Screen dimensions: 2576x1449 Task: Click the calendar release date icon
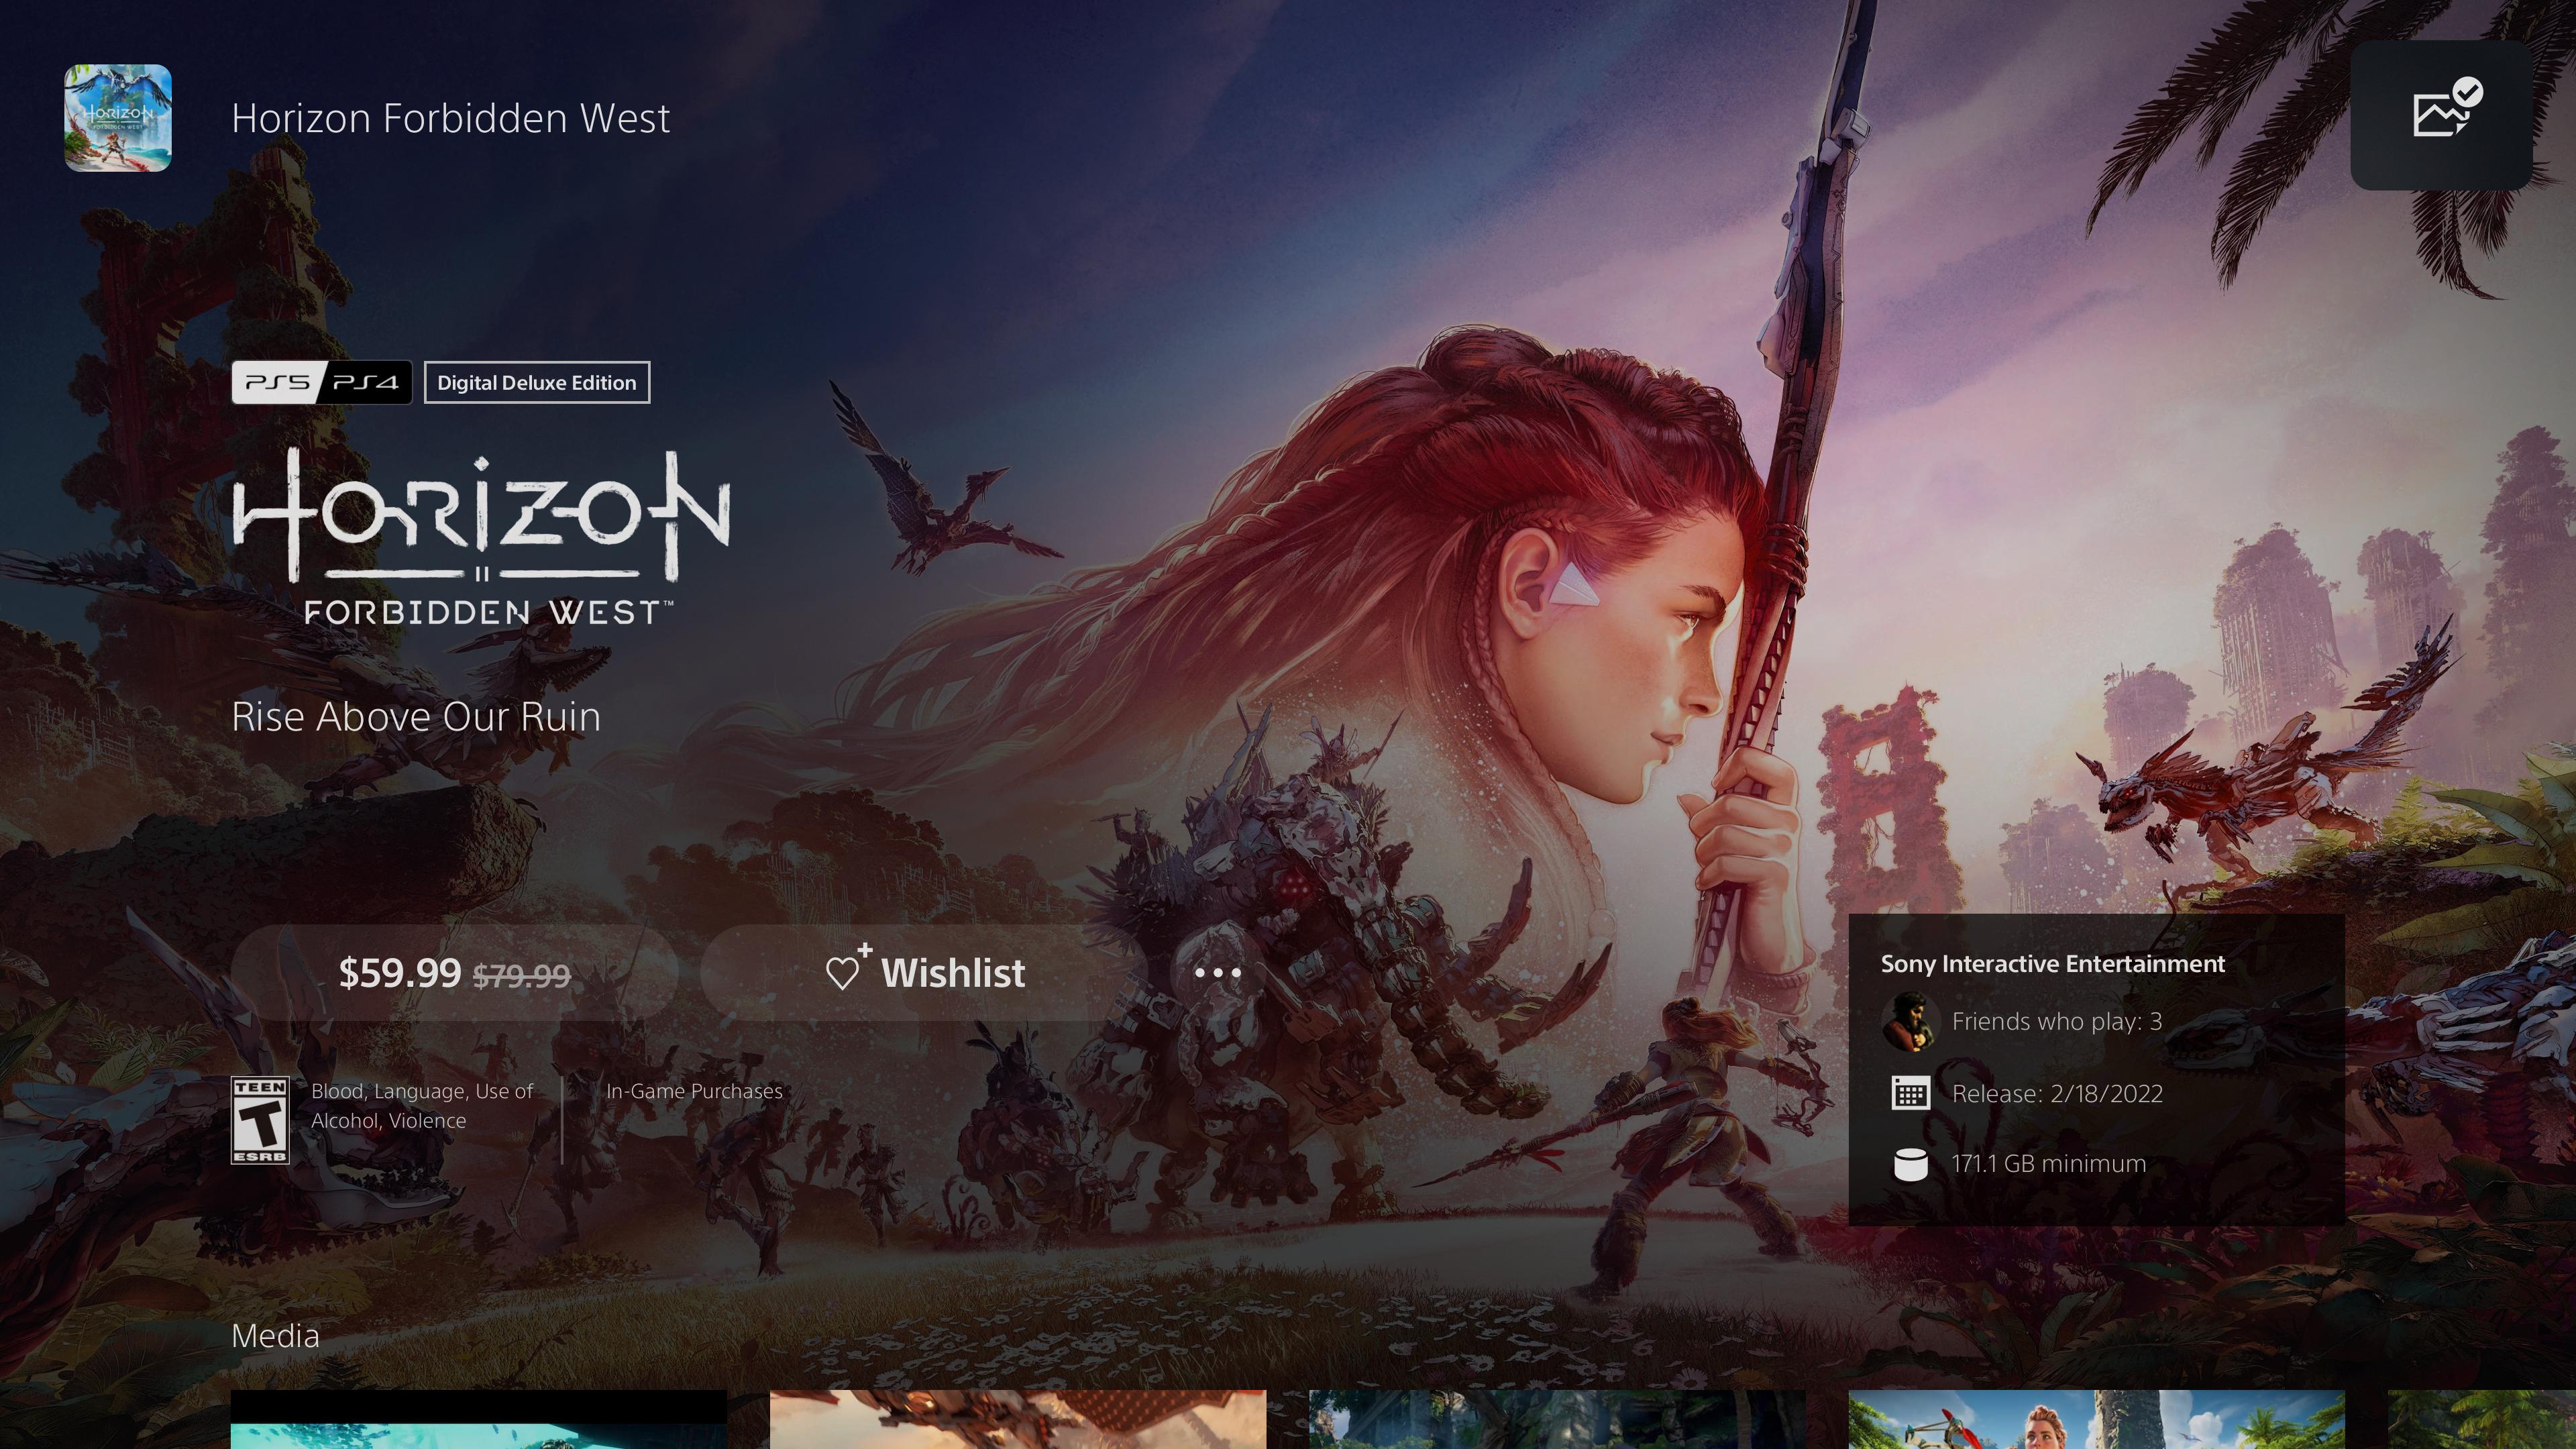1910,1093
